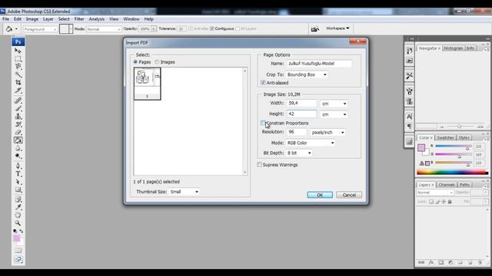Toggle Anti-alias checkbox in options bar

point(191,28)
